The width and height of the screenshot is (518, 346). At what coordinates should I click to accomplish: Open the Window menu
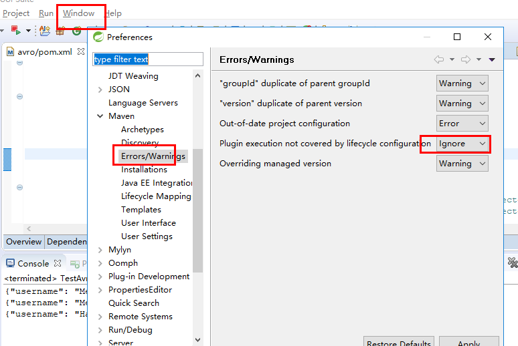point(78,13)
